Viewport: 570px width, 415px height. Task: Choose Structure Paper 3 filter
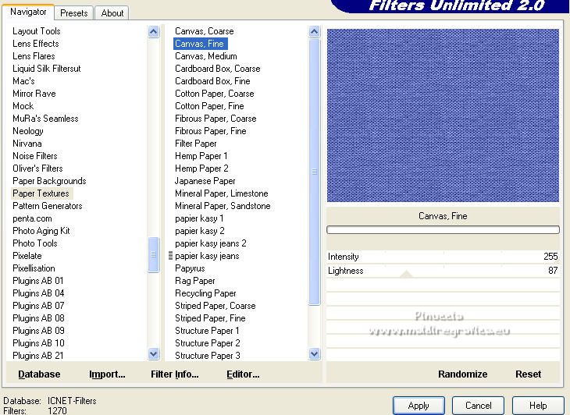[208, 356]
